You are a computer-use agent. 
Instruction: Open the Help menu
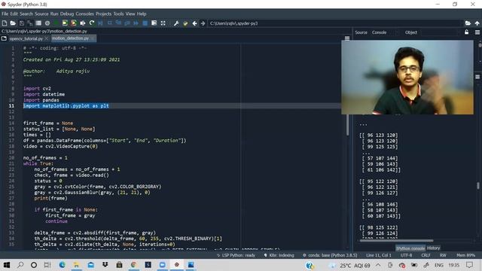(x=142, y=14)
